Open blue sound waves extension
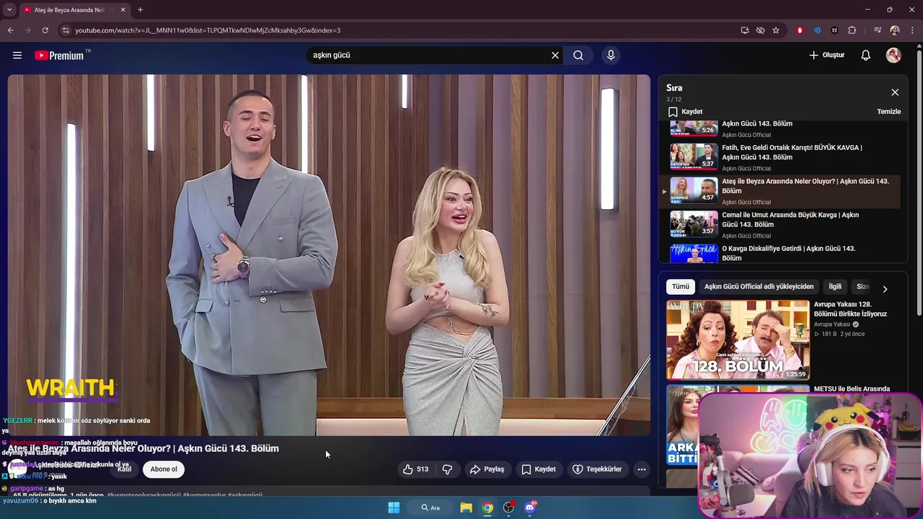 (817, 30)
